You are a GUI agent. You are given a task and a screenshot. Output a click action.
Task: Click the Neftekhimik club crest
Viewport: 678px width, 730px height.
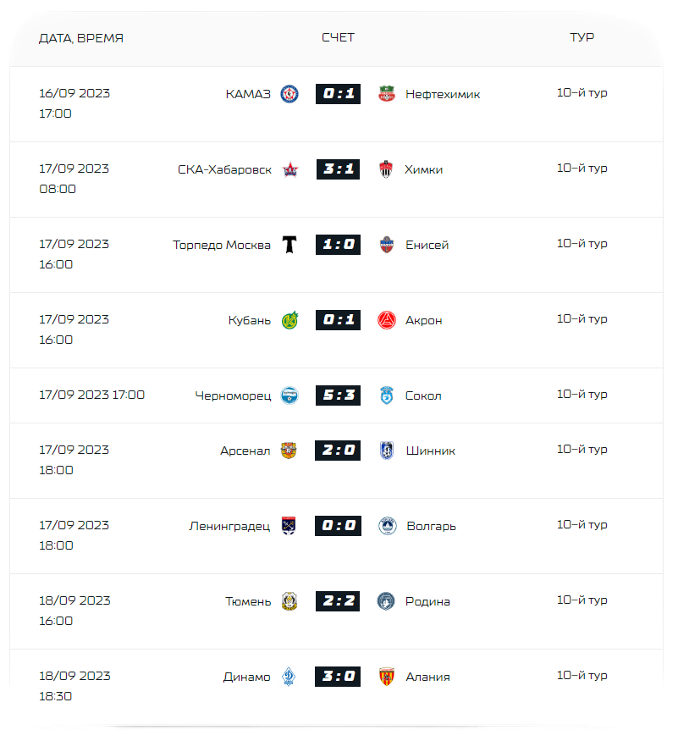click(386, 94)
